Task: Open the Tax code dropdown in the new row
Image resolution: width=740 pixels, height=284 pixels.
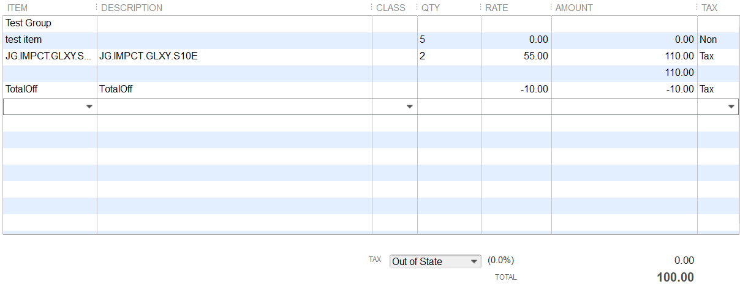Action: (x=731, y=106)
